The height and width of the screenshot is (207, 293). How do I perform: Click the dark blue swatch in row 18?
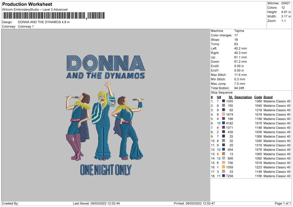224,176
